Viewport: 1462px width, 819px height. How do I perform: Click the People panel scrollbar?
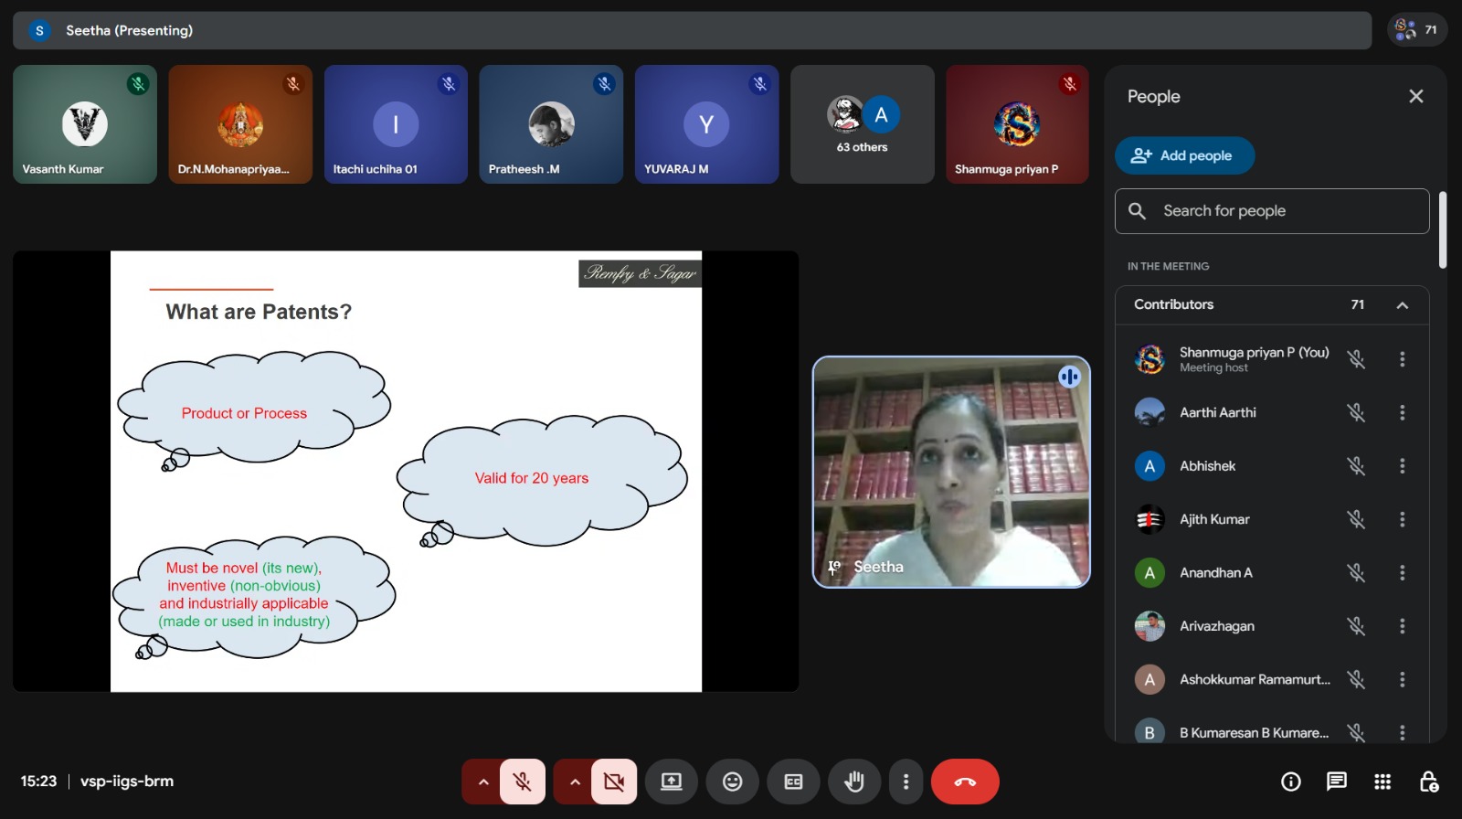pos(1442,229)
